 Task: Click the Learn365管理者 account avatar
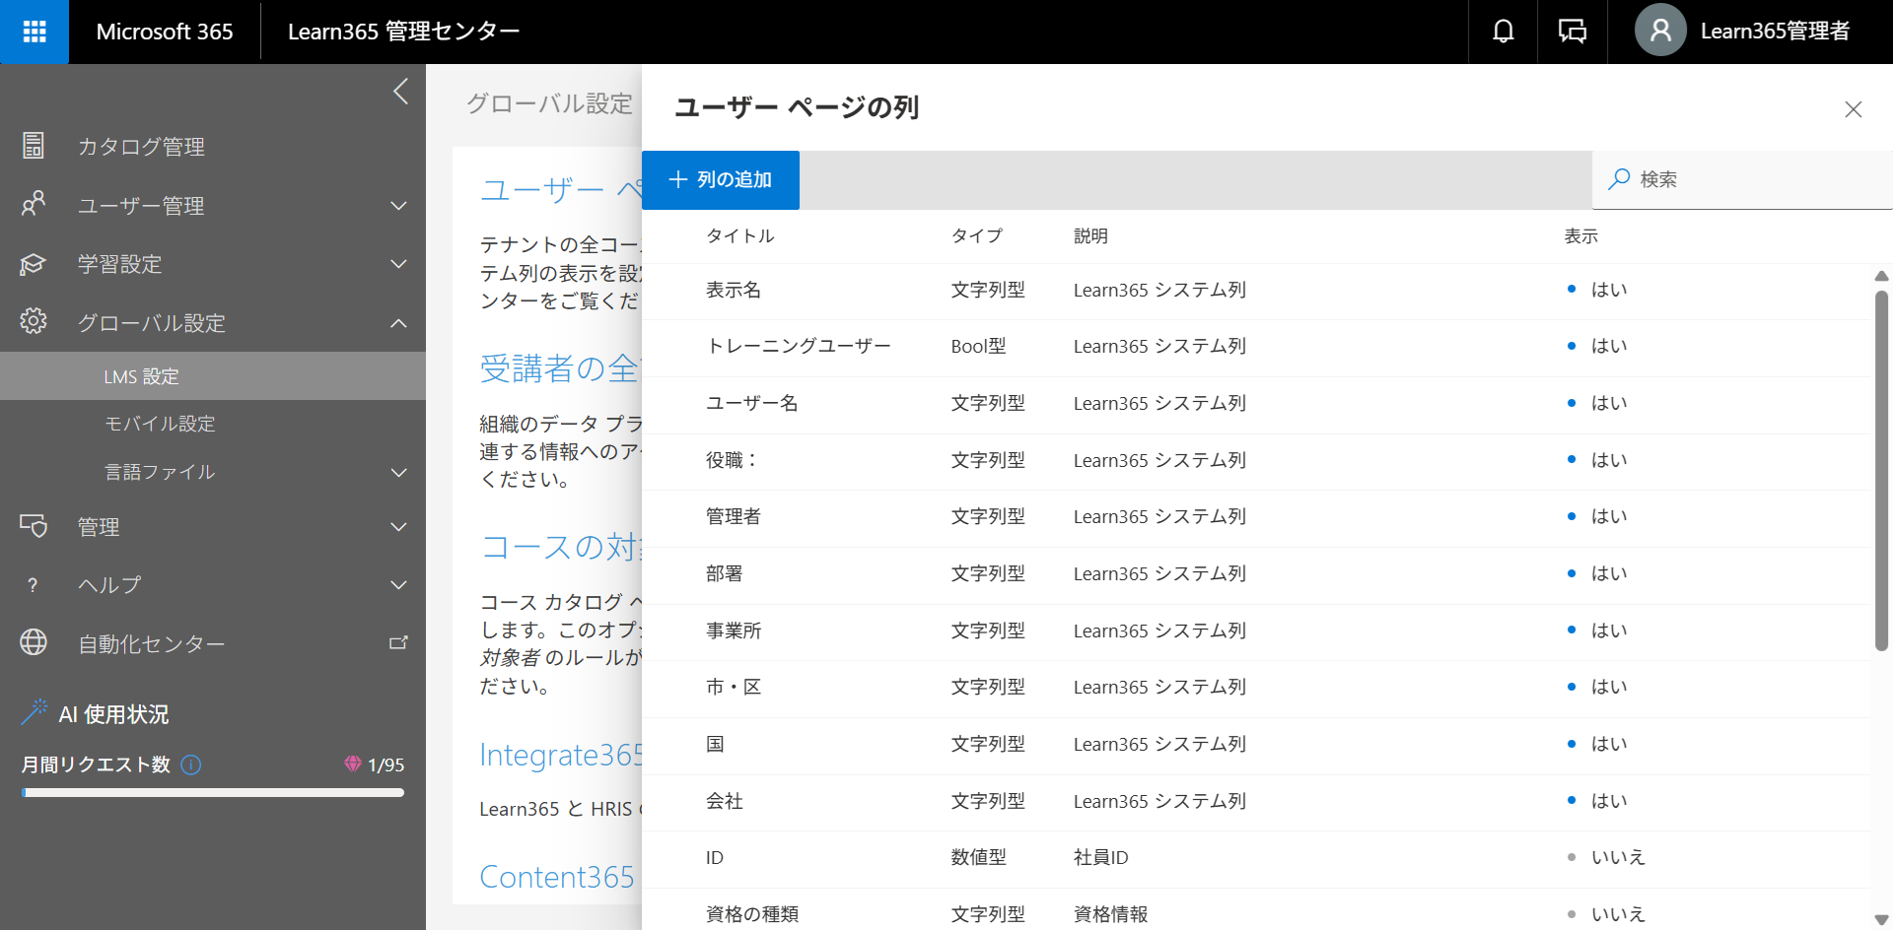pos(1660,31)
